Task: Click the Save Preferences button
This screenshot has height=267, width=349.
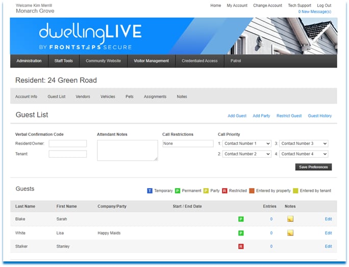Action: point(313,167)
